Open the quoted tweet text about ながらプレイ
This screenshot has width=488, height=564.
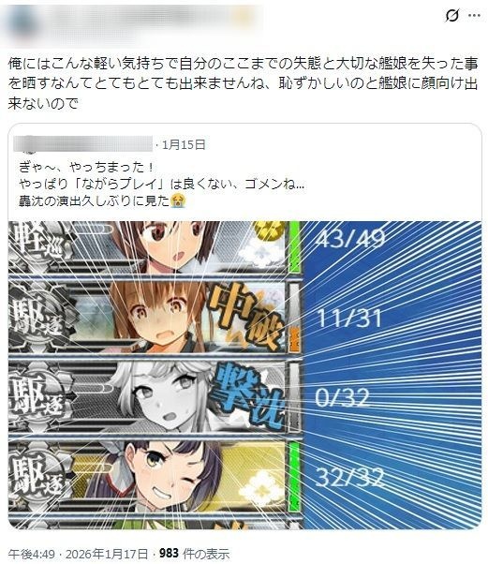[161, 184]
